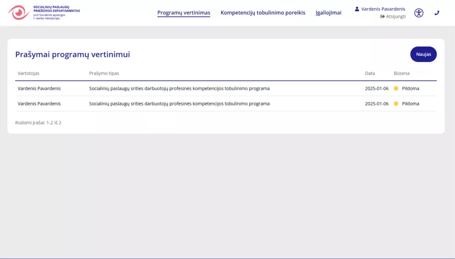Go to the Įgaliojimai menu item
The image size is (455, 259).
coord(328,13)
